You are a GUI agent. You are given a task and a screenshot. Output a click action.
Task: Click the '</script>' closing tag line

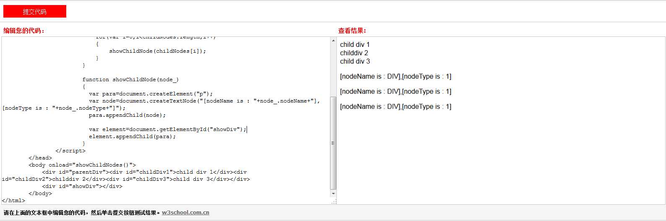pyautogui.click(x=70, y=151)
